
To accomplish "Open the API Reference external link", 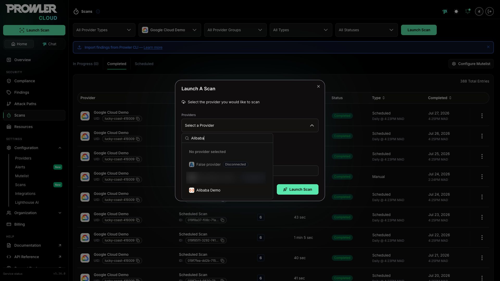I will point(34,257).
